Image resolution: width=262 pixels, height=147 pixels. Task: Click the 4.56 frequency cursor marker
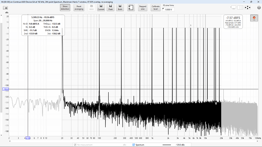point(28,138)
